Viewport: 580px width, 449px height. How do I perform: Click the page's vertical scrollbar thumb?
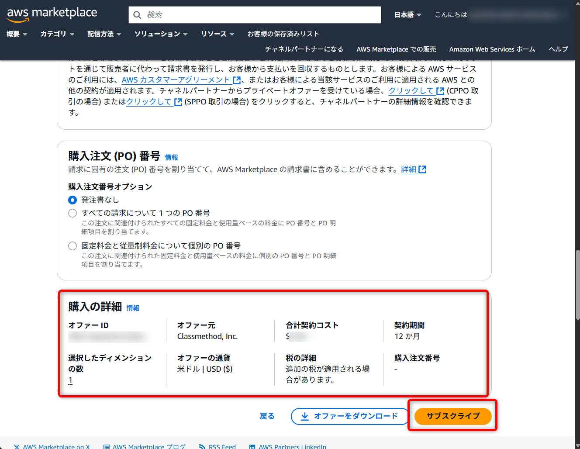[x=577, y=284]
